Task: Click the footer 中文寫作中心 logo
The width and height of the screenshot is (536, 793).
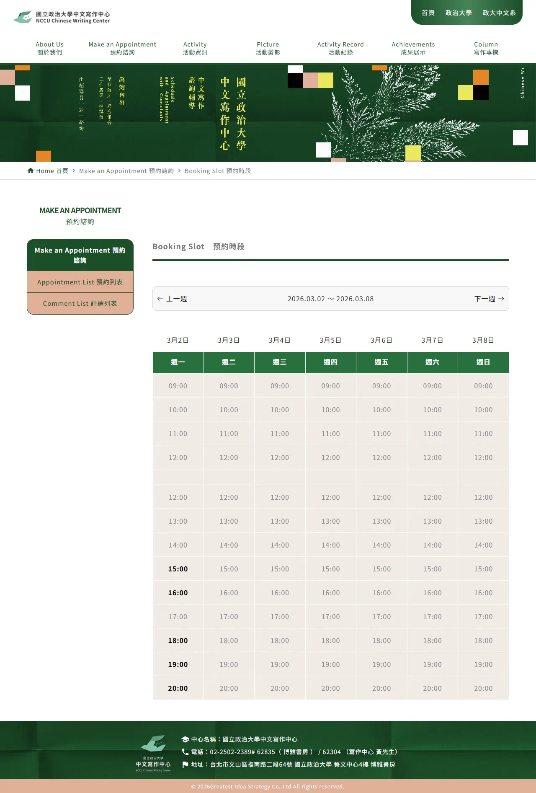Action: coord(153,753)
